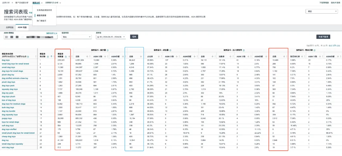Click the 生成下载项 button
The height and width of the screenshot is (156, 342).
(x=323, y=37)
